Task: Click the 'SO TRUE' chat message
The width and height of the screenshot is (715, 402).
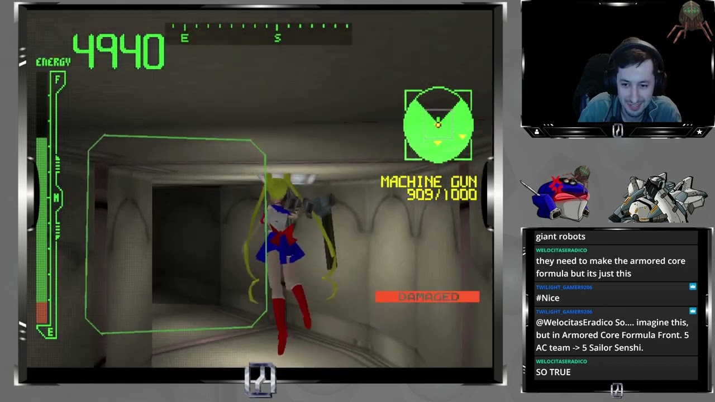Action: pos(553,372)
